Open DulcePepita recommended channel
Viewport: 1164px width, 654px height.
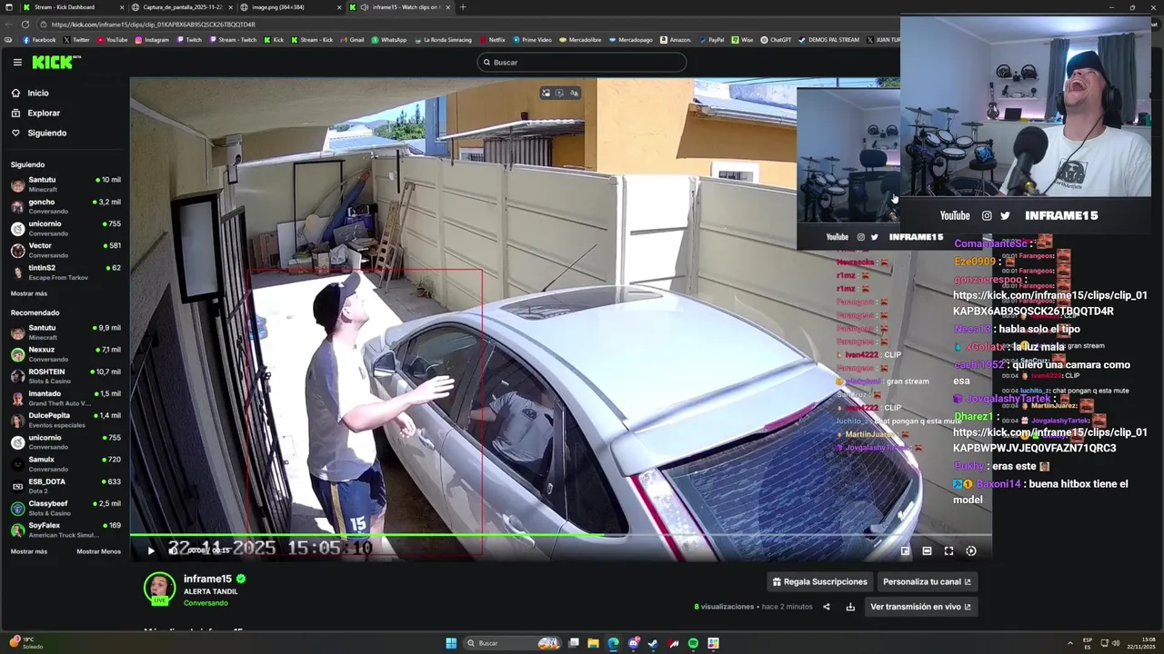(x=65, y=420)
